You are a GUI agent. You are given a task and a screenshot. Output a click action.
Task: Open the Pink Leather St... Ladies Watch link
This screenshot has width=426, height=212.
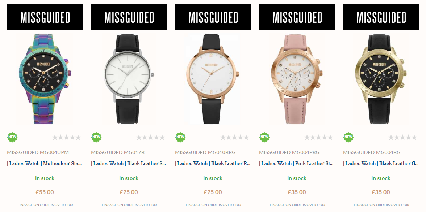pos(297,163)
